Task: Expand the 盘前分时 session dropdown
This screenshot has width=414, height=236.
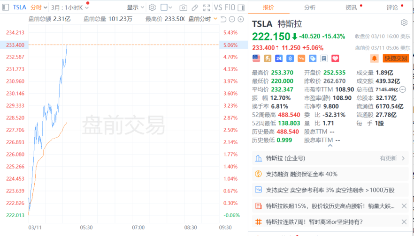Action: (x=203, y=19)
